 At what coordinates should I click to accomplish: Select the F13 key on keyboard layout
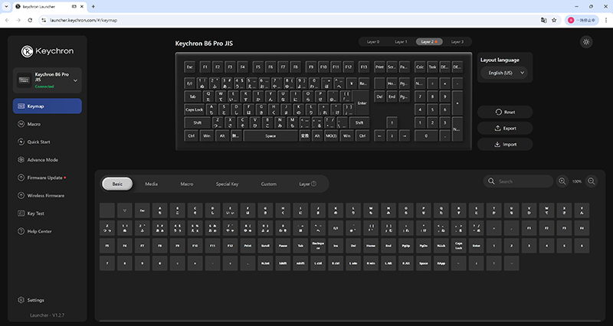[x=363, y=67]
